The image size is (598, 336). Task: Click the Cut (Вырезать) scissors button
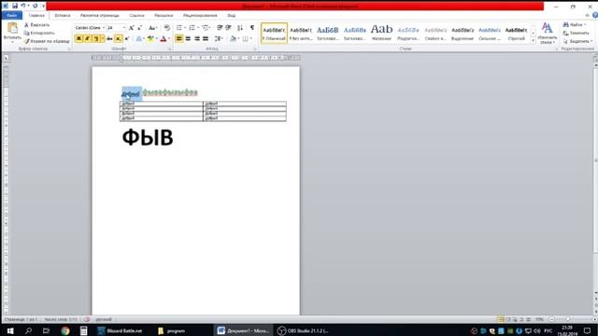36,25
